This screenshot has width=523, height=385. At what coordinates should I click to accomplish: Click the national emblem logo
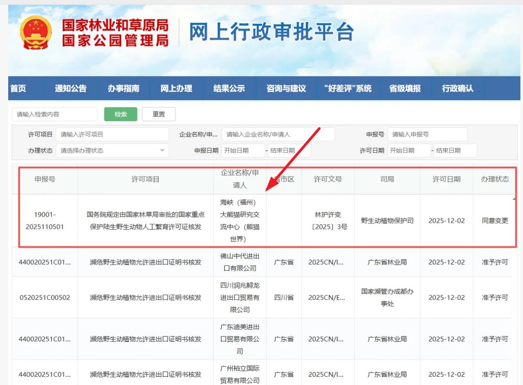pyautogui.click(x=36, y=32)
